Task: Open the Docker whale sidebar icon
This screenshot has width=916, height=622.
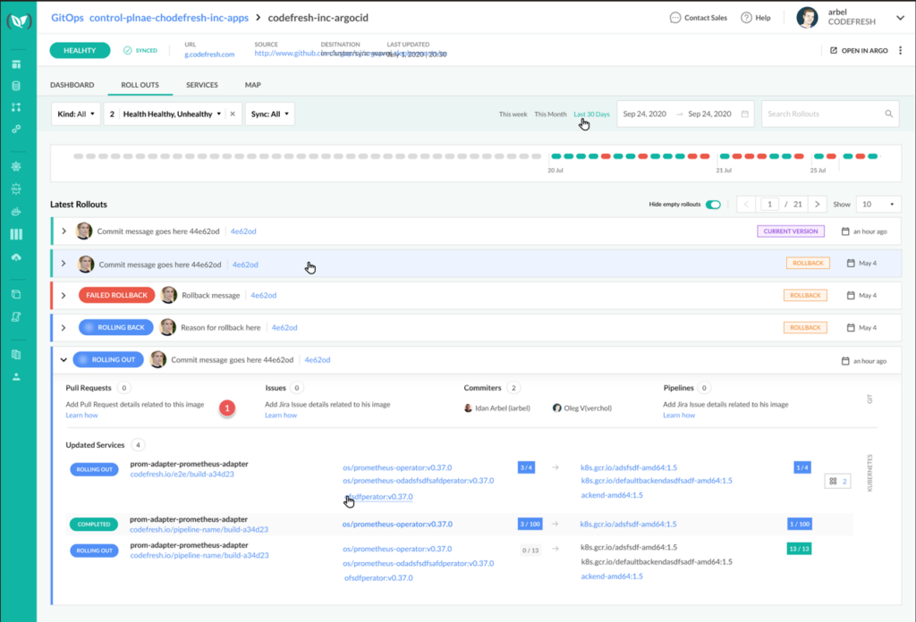Action: coord(16,212)
